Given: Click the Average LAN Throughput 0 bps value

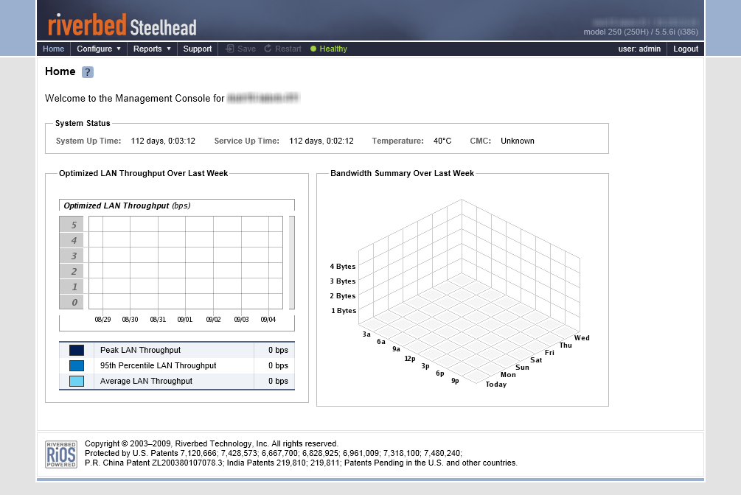Looking at the screenshot, I should tap(279, 381).
